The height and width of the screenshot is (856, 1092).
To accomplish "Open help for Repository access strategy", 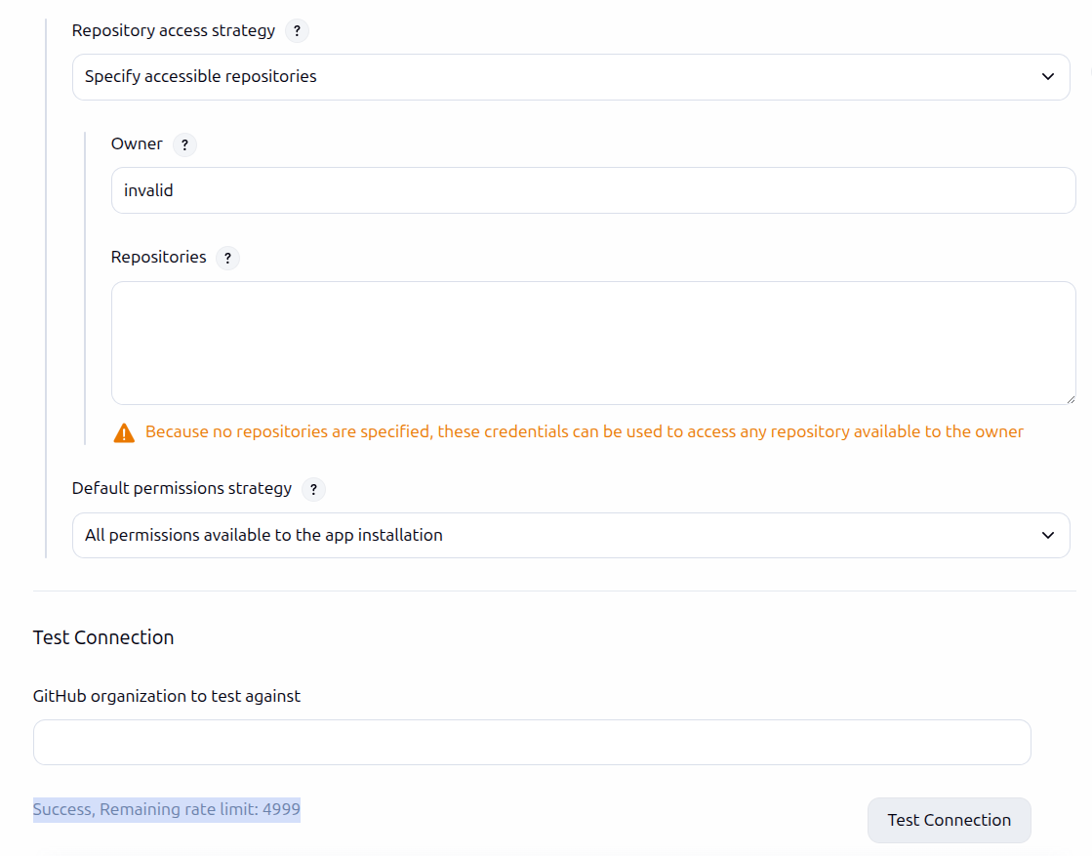I will point(297,31).
